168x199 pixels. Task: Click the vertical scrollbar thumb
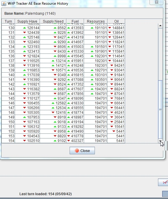point(160,109)
